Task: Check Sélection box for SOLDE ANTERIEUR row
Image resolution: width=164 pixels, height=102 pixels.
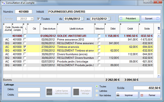Action: point(99,36)
